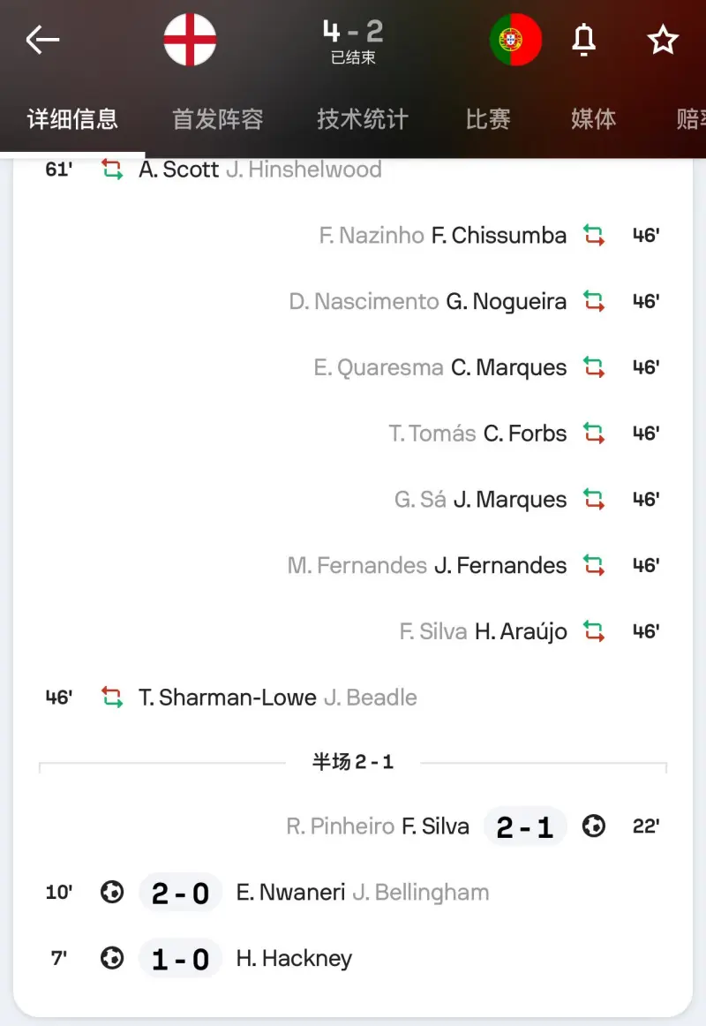Switch to the 技术统计 tab

363,119
